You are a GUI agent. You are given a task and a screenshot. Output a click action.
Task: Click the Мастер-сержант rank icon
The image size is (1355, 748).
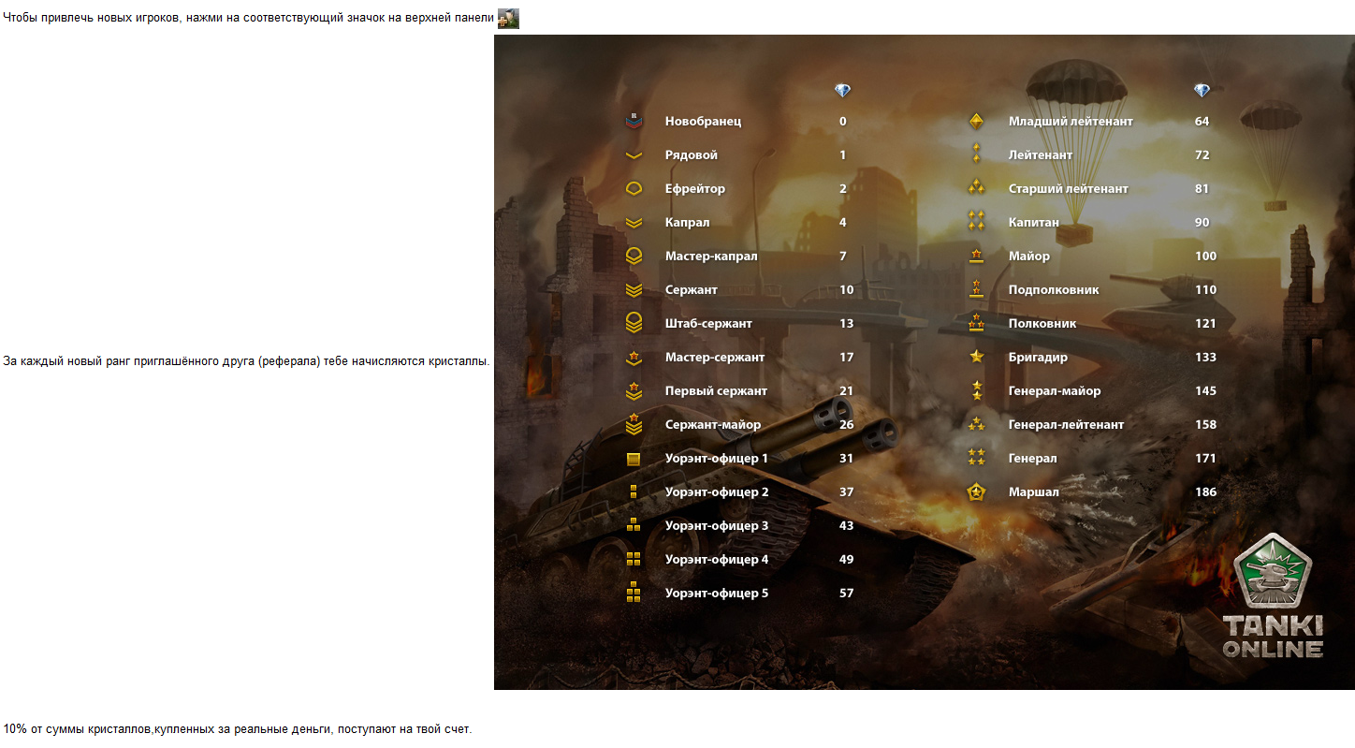pos(634,357)
